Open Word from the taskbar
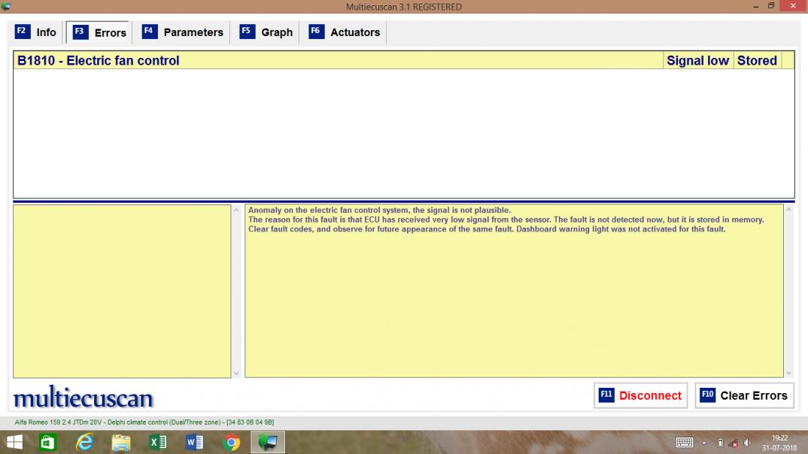Image resolution: width=808 pixels, height=454 pixels. pos(194,442)
